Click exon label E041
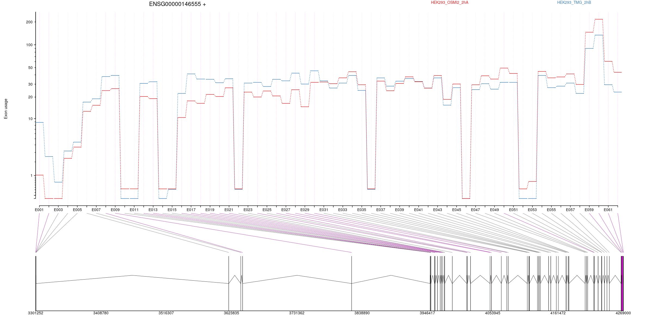 (418, 210)
